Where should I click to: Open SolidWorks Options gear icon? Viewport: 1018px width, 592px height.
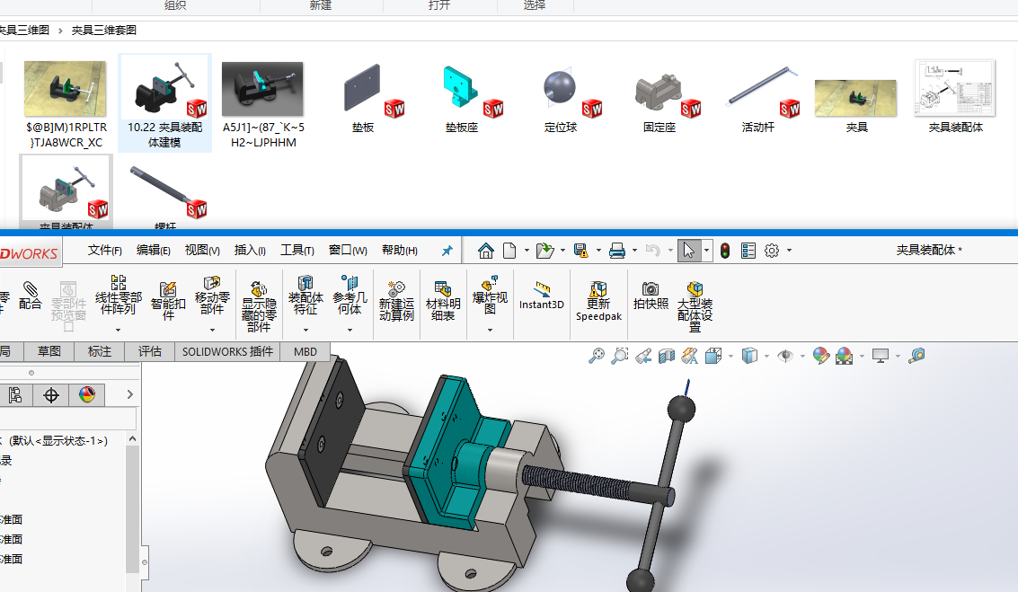(771, 251)
